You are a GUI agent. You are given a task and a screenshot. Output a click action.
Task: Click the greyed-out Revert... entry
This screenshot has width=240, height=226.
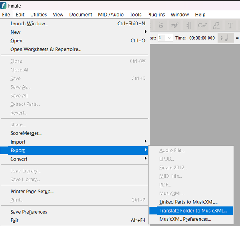click(75, 113)
